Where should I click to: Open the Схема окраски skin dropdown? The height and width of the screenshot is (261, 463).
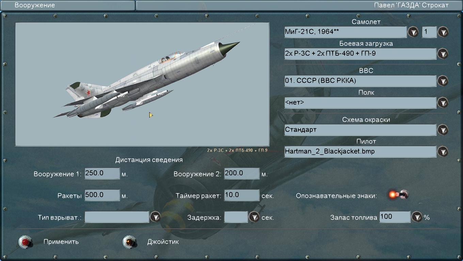coord(443,130)
